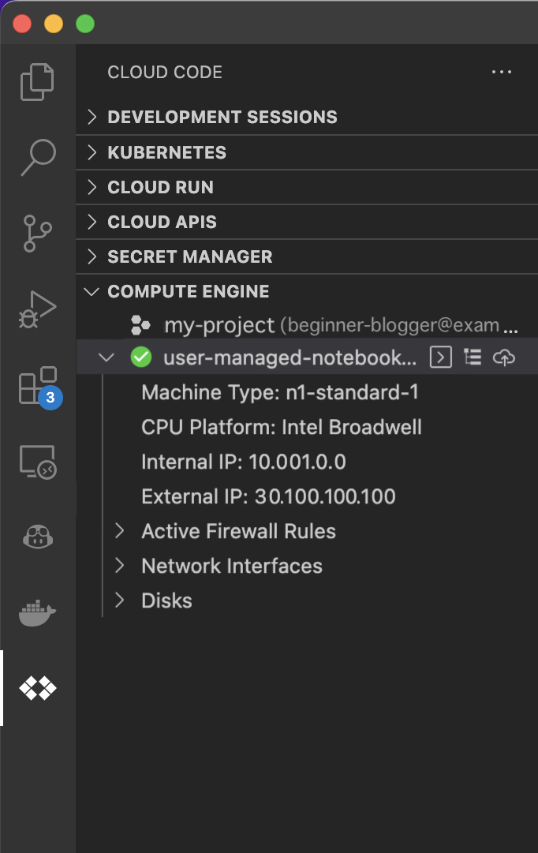Open Cloud Code panel more actions menu
Image resolution: width=538 pixels, height=853 pixels.
point(502,72)
